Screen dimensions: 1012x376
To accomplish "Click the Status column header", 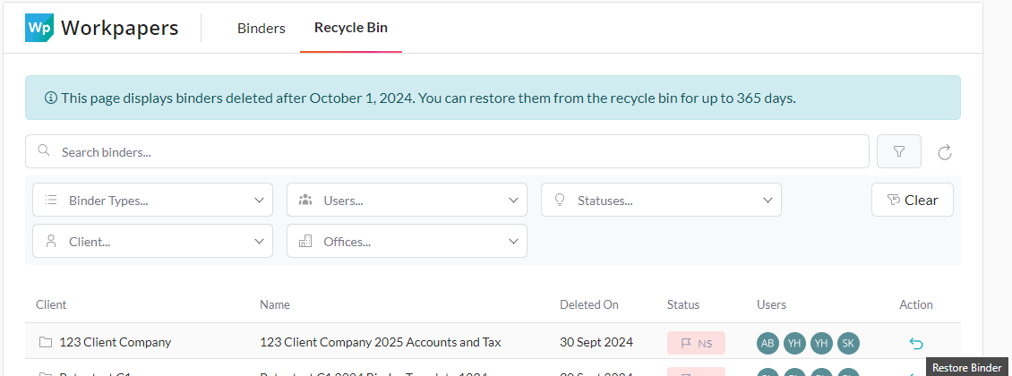I will point(682,304).
